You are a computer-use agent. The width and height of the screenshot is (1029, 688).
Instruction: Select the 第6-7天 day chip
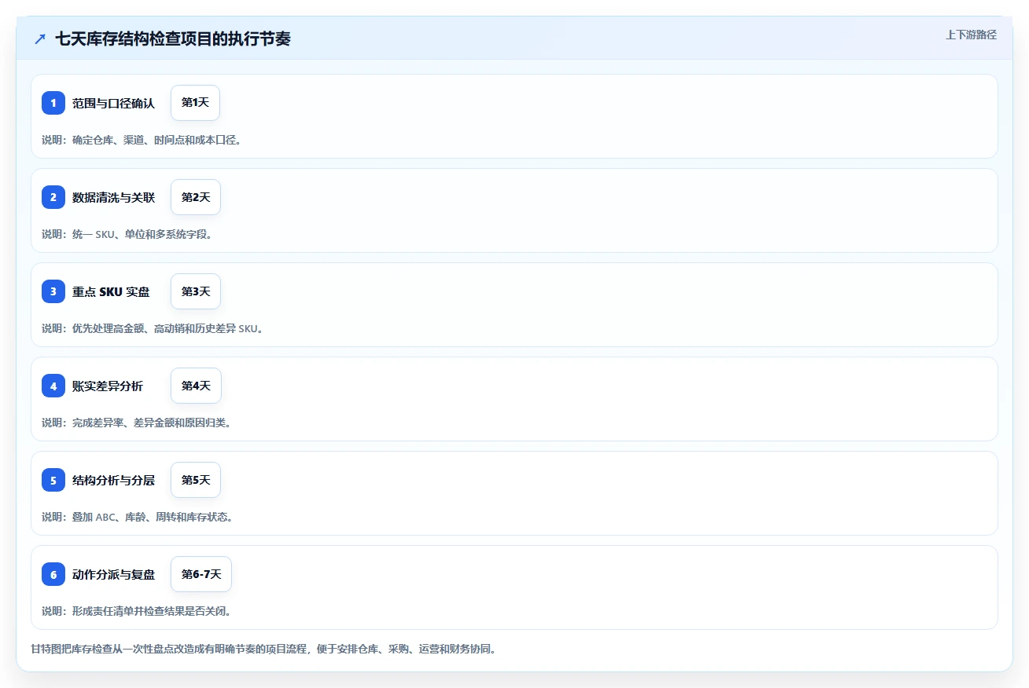coord(201,574)
